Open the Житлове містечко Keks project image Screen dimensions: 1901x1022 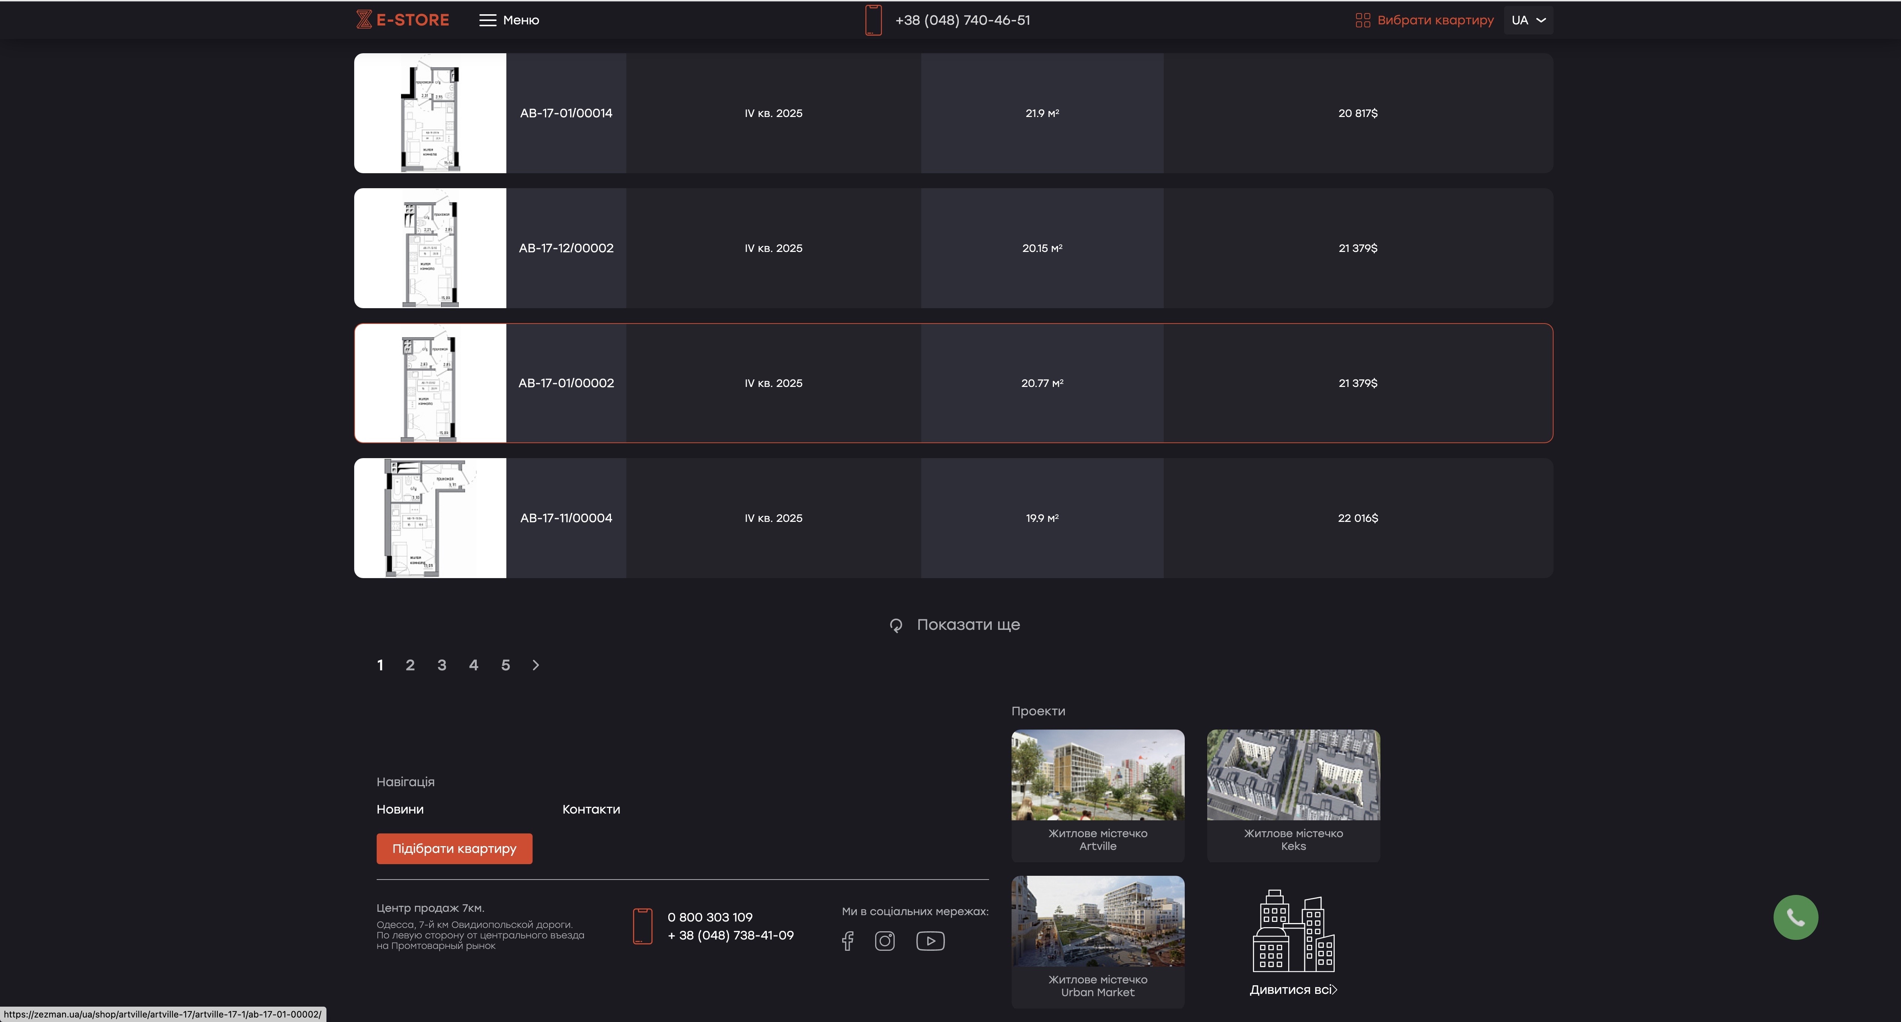pyautogui.click(x=1293, y=775)
